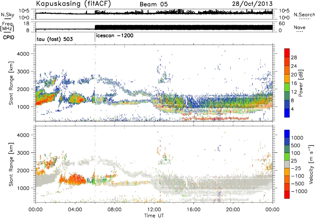315x218 pixels.
Task: Click the date "28/Oct/2013"
Action: [252, 4]
